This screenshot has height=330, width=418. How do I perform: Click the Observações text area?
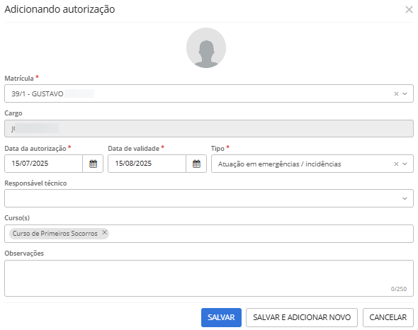pos(209,278)
